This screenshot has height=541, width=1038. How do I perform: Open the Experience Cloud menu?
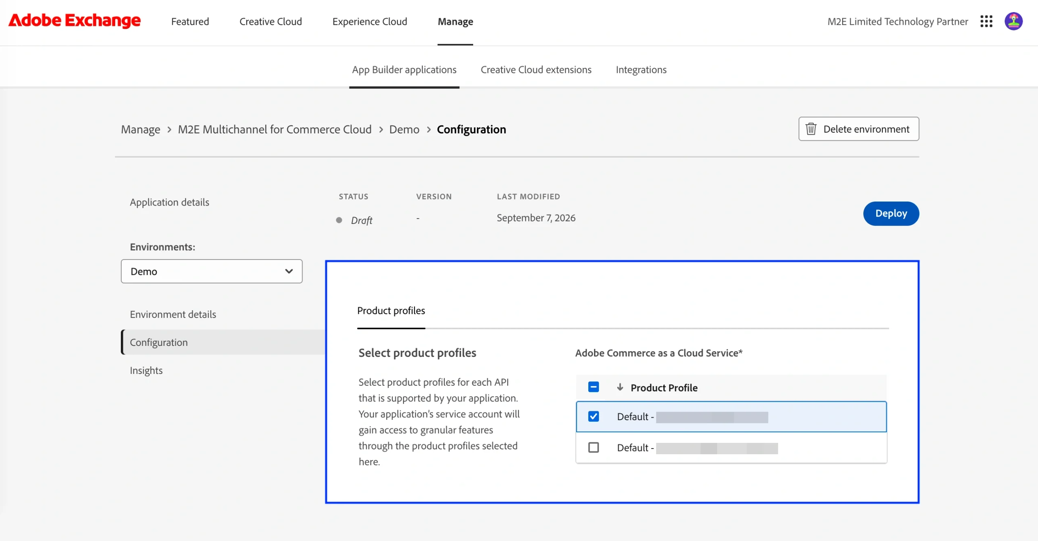coord(370,21)
